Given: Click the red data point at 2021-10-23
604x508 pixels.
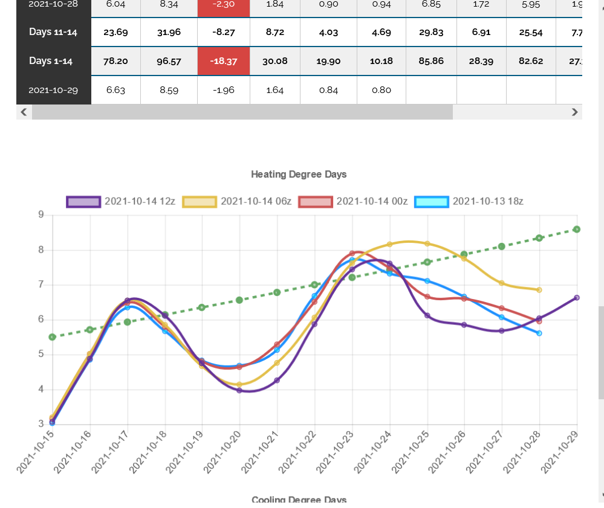Looking at the screenshot, I should [x=352, y=253].
